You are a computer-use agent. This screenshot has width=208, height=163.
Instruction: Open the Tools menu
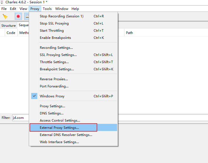pos(47,9)
